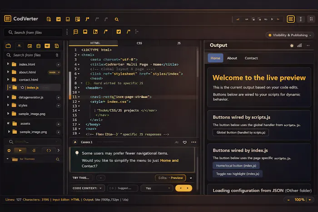Screen dimensions: 318x212
Task: Open the three-dots menu in Cases bar
Action: click(x=194, y=142)
